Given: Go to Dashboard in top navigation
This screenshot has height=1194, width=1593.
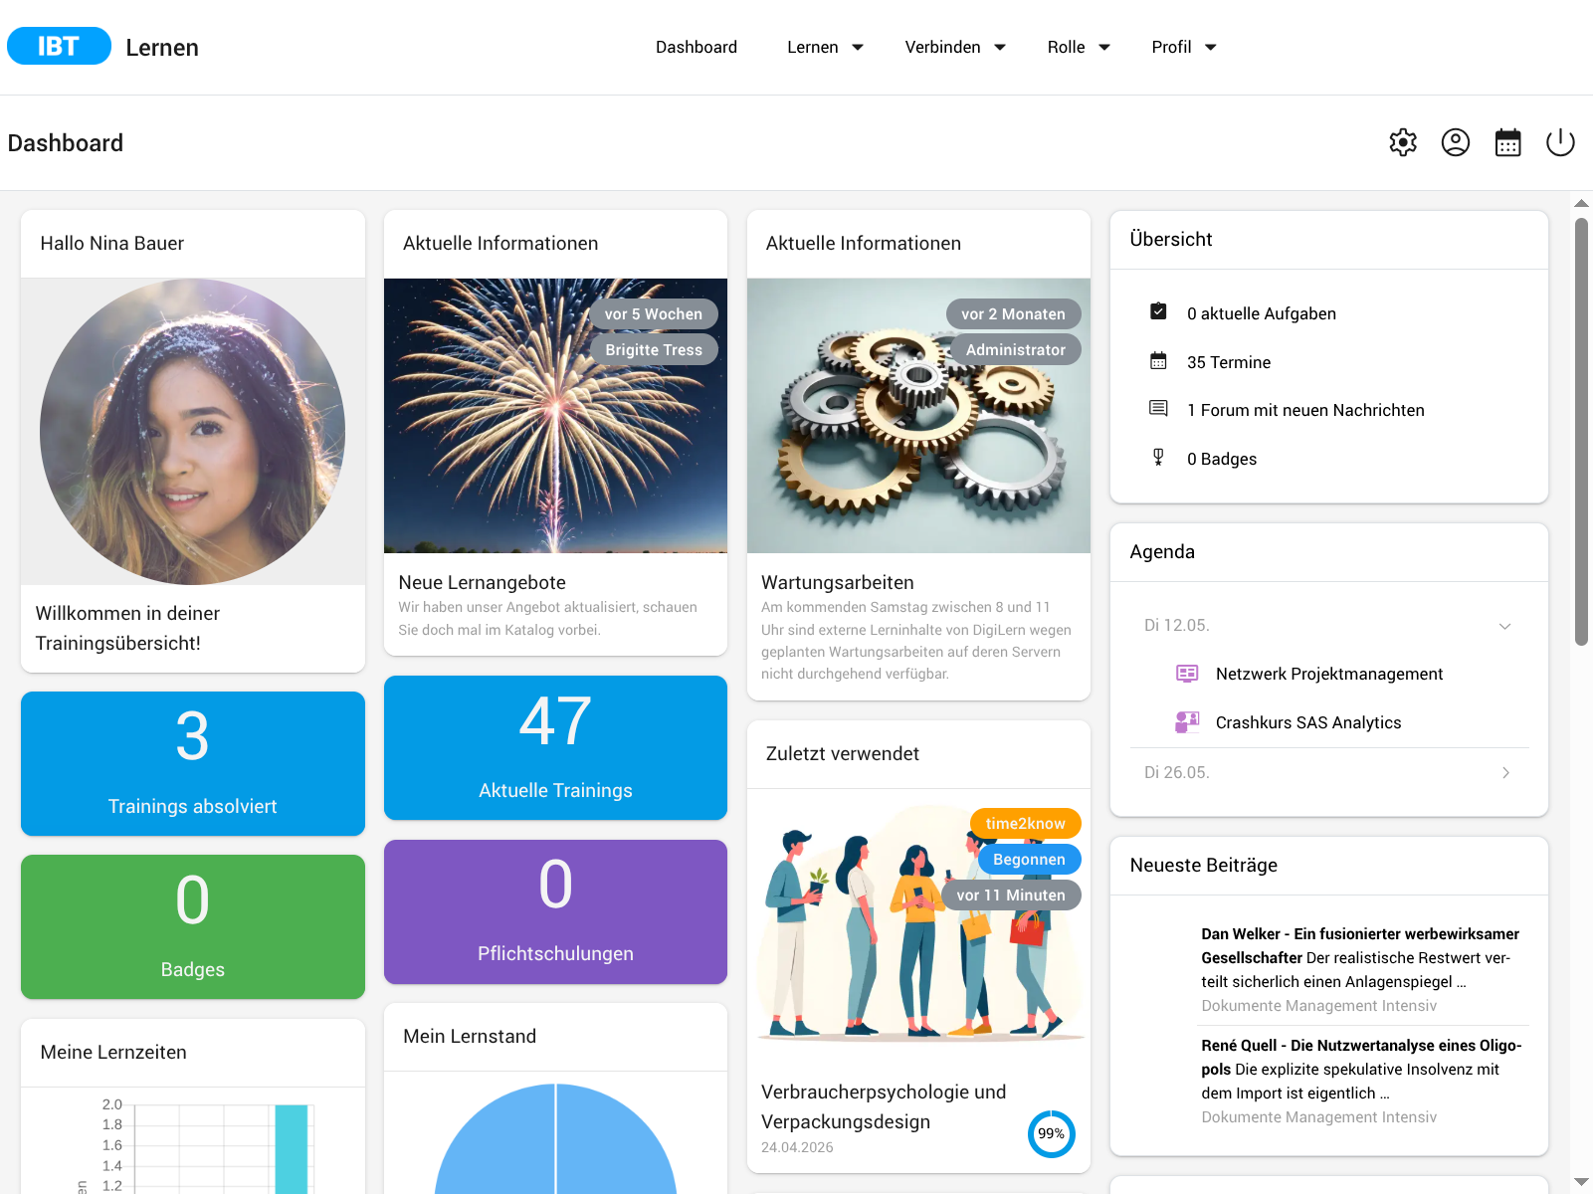Looking at the screenshot, I should 697,47.
